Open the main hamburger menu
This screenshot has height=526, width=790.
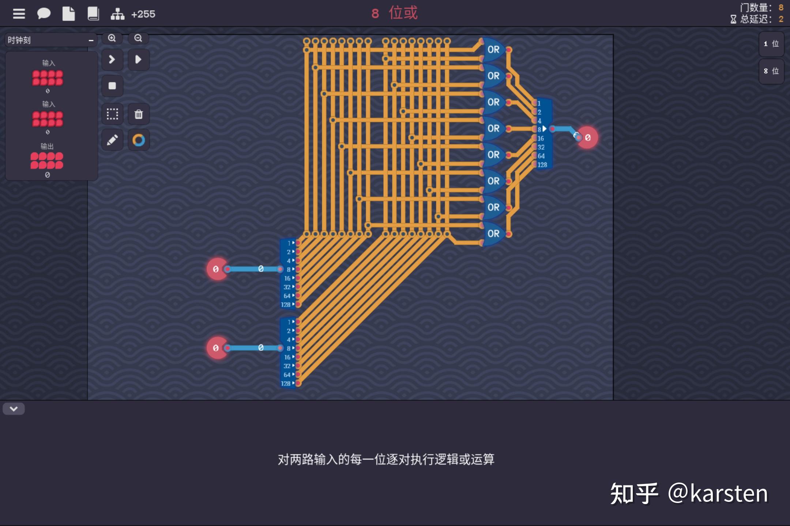[18, 14]
